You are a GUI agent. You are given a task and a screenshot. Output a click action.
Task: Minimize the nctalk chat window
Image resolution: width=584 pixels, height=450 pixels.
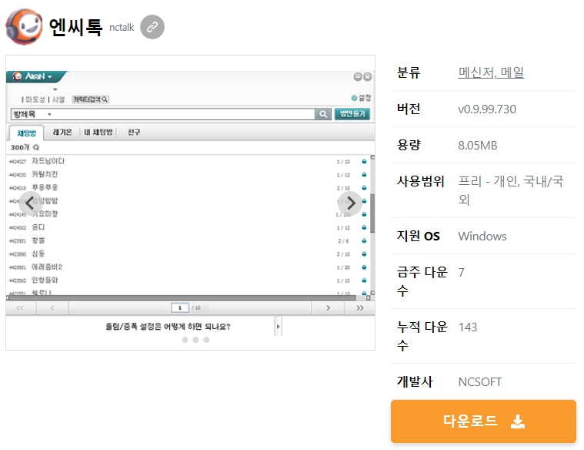point(358,76)
